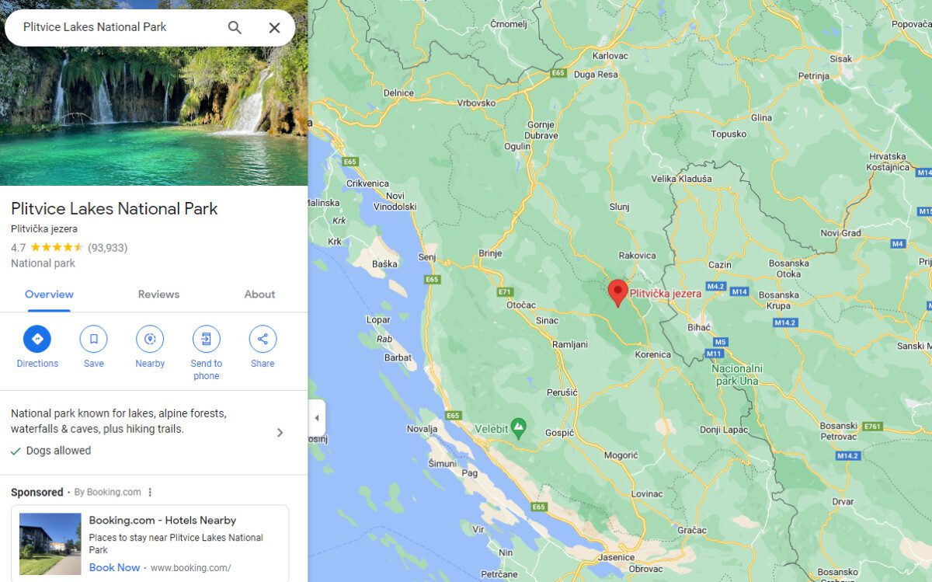Collapse the side panel with arrow handle
Screen dimensions: 932x582
tap(317, 418)
